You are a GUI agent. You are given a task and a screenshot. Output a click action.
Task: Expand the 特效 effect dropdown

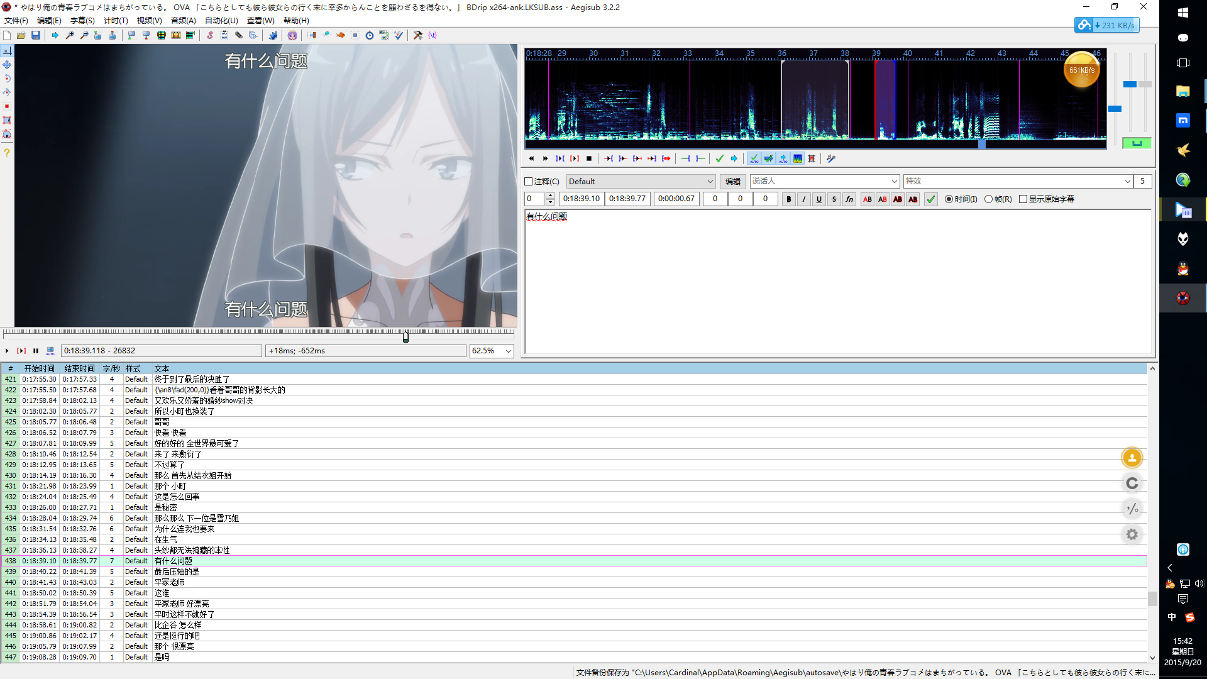point(1127,182)
